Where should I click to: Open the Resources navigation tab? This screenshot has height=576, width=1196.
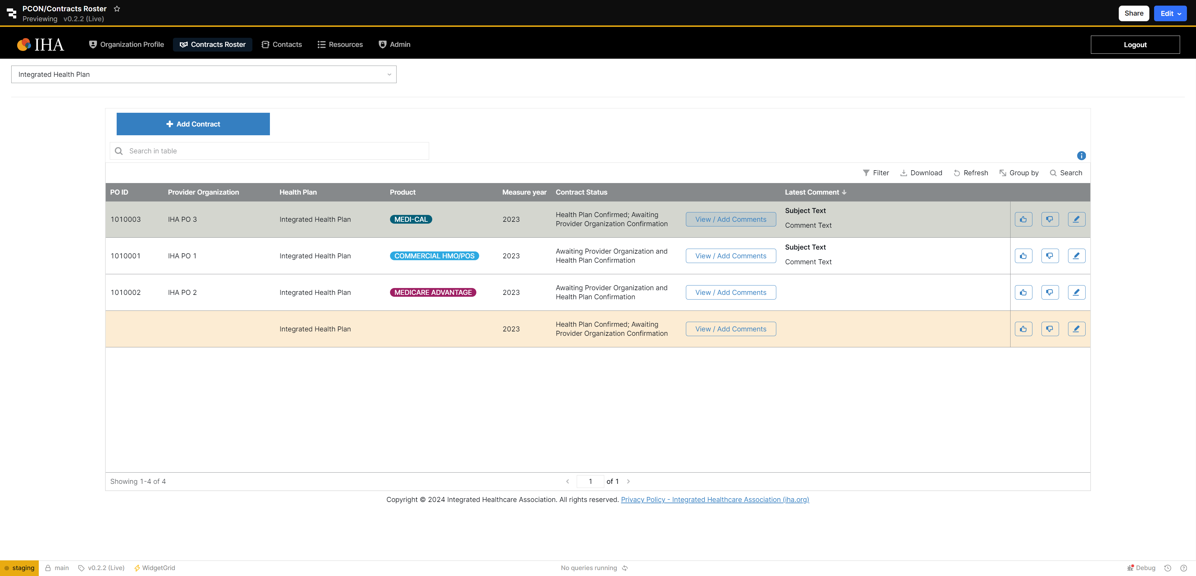pyautogui.click(x=340, y=45)
